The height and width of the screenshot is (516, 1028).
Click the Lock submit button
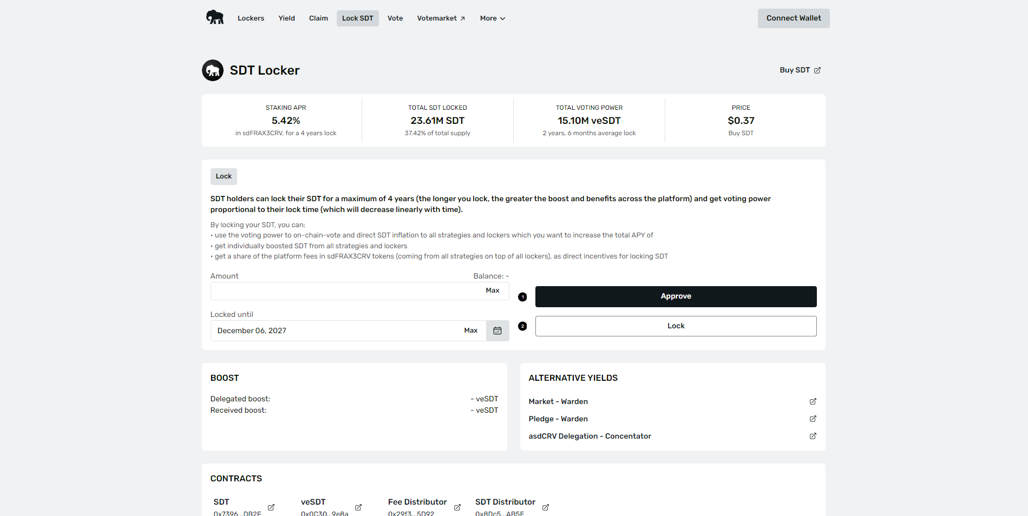(676, 326)
